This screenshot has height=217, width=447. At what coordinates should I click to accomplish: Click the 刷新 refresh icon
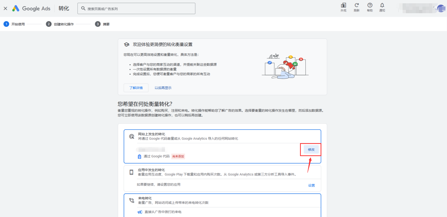(x=357, y=7)
